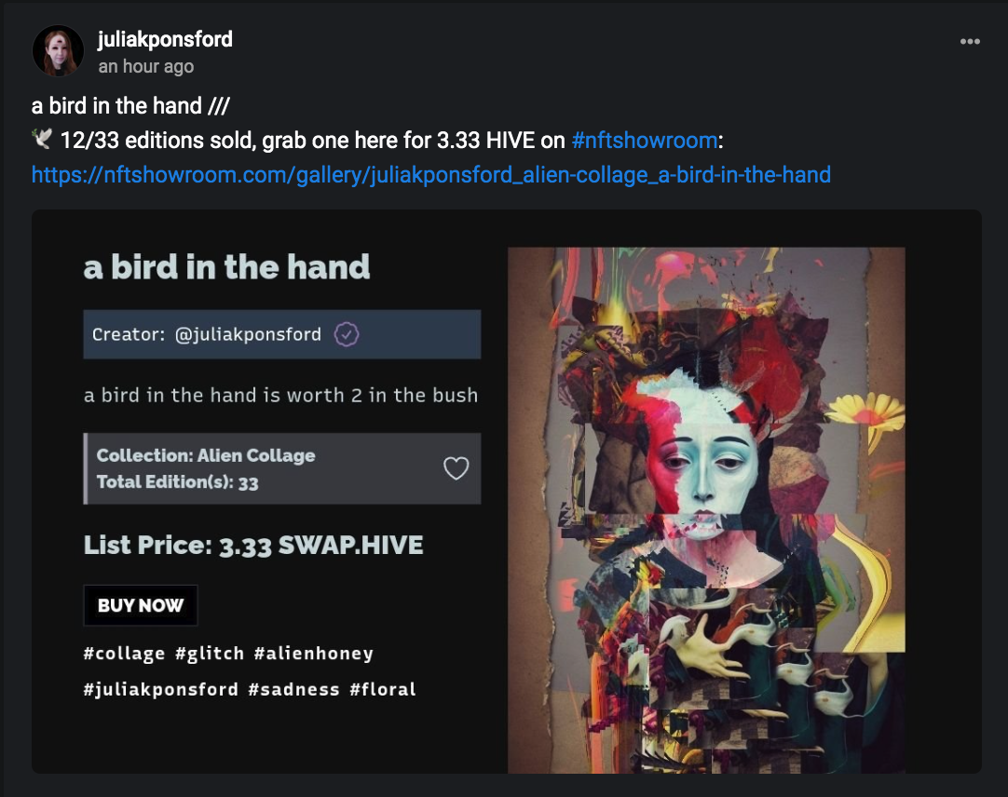Screen dimensions: 1008x797
Task: Click the #collage tag
Action: pos(124,654)
